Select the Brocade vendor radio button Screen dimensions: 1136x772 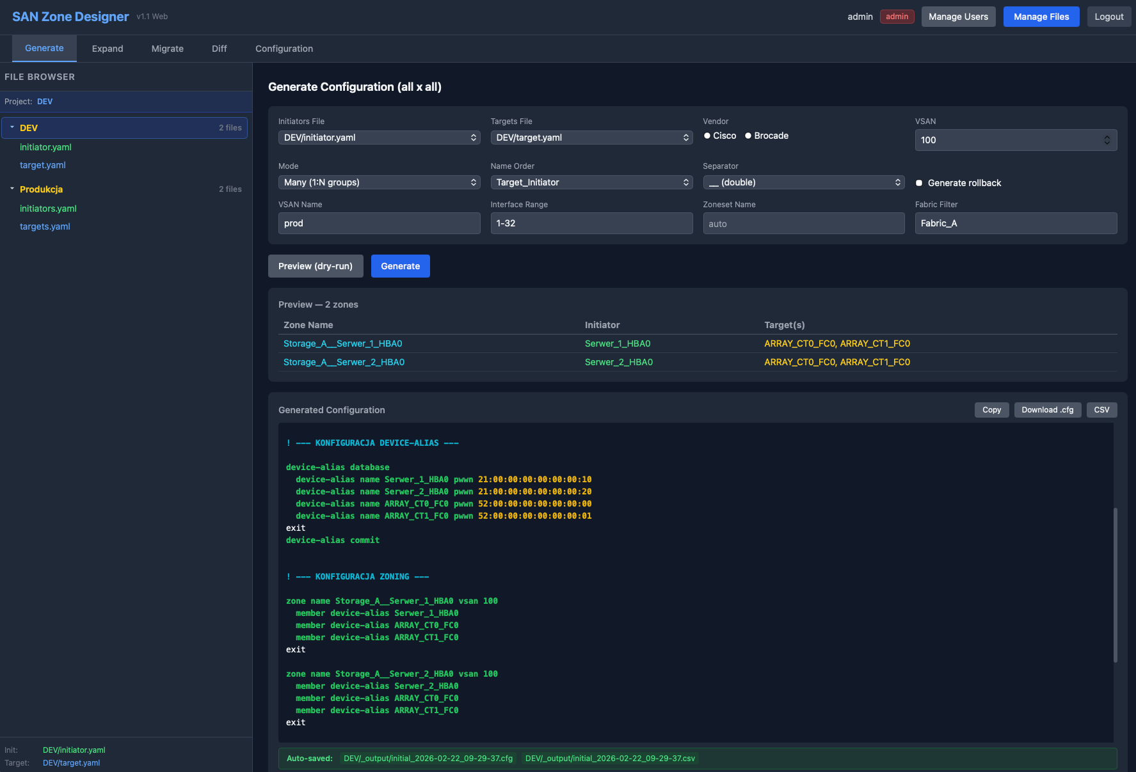pos(748,136)
